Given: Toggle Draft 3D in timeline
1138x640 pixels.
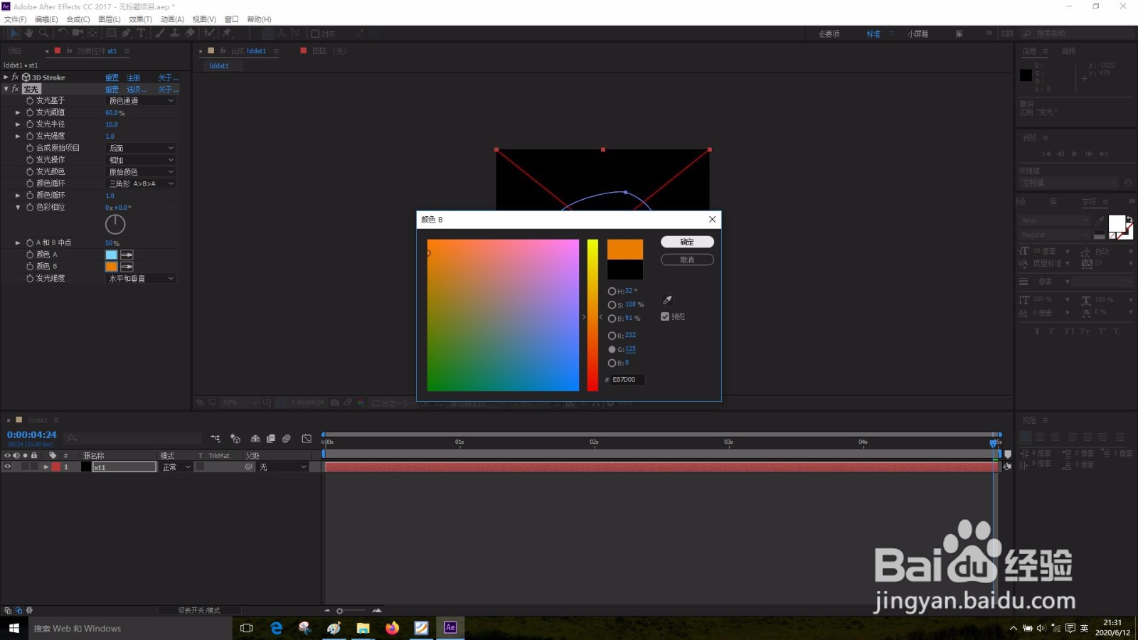Looking at the screenshot, I should click(x=235, y=439).
